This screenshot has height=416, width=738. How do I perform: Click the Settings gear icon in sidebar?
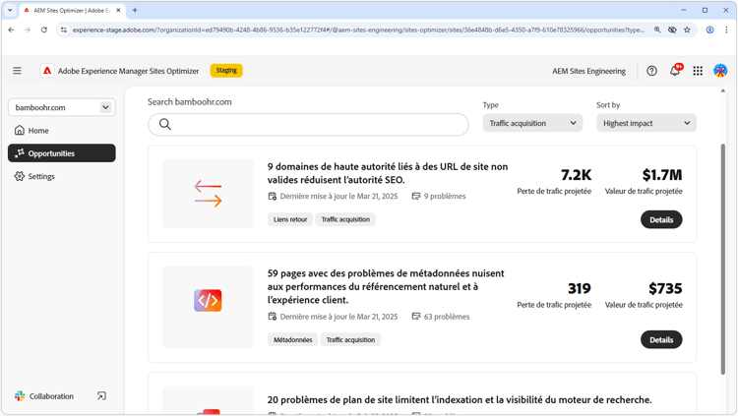click(20, 176)
